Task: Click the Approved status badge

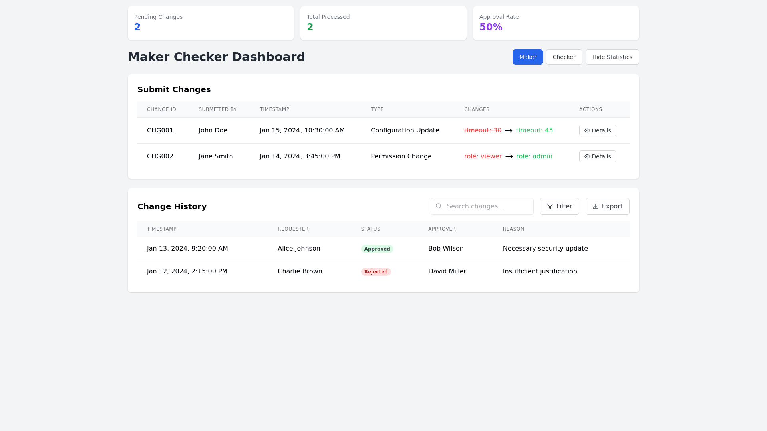Action: (x=377, y=249)
